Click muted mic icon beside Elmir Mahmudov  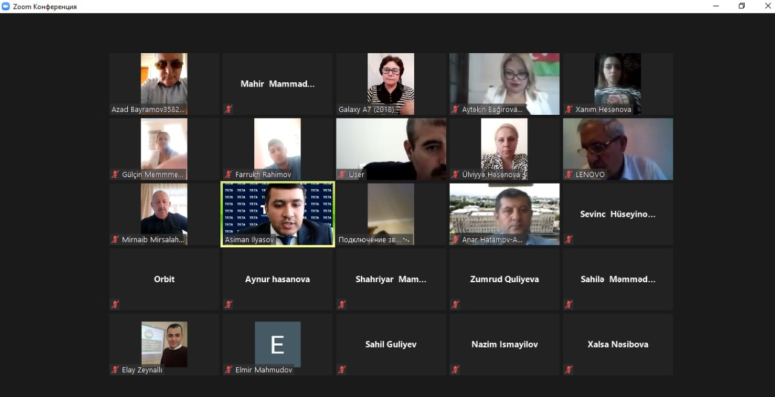click(x=228, y=370)
